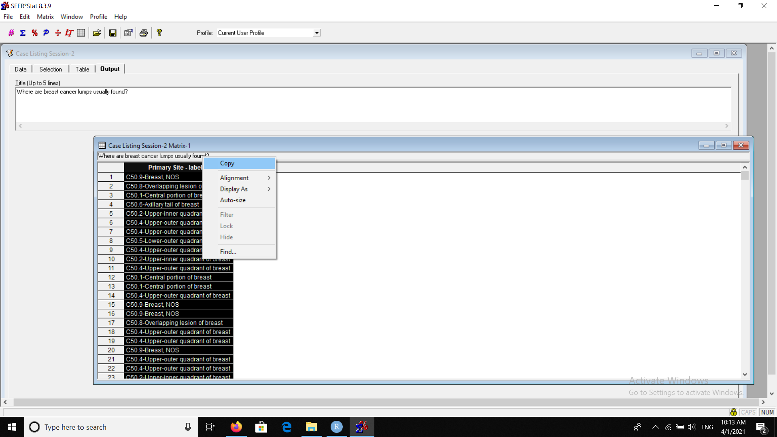Screen dimensions: 777x437
Task: Open the Matrix menu in the menu bar
Action: point(45,17)
